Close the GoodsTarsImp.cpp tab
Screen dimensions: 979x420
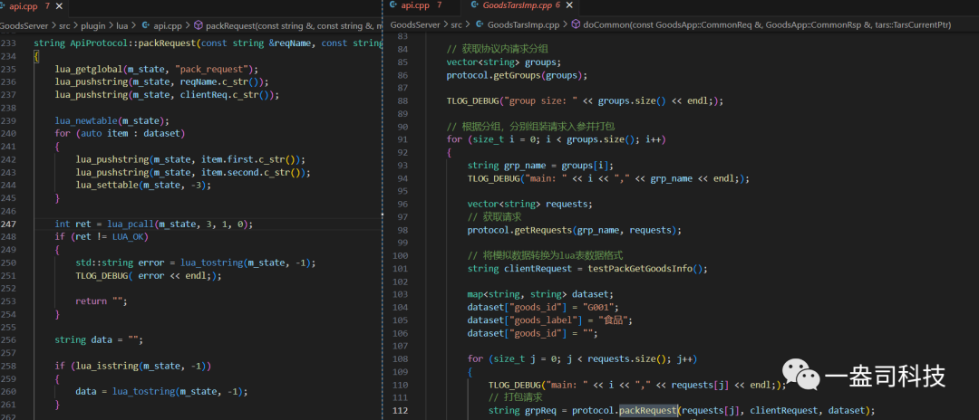(570, 5)
